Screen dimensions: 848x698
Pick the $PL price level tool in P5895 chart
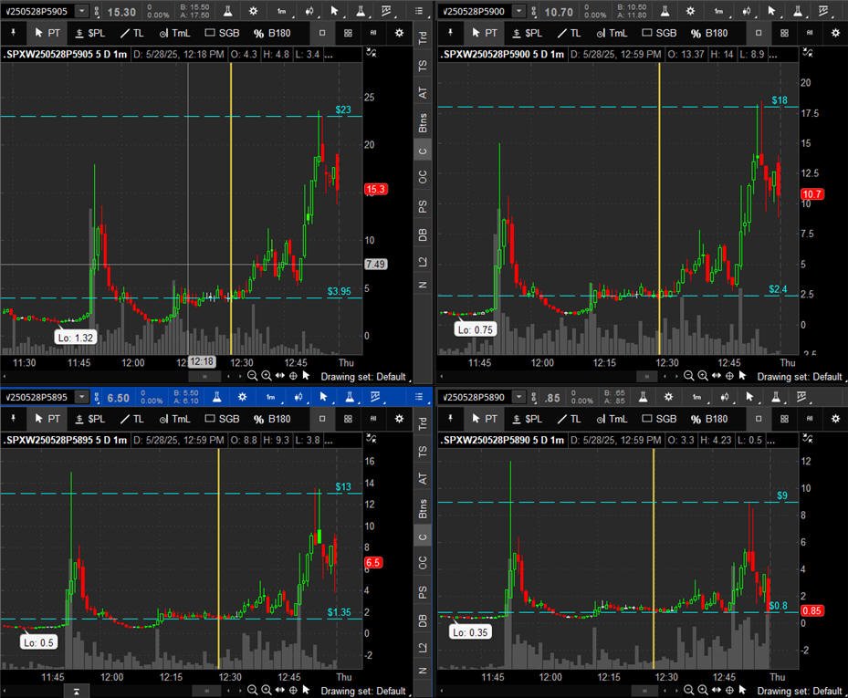[90, 419]
